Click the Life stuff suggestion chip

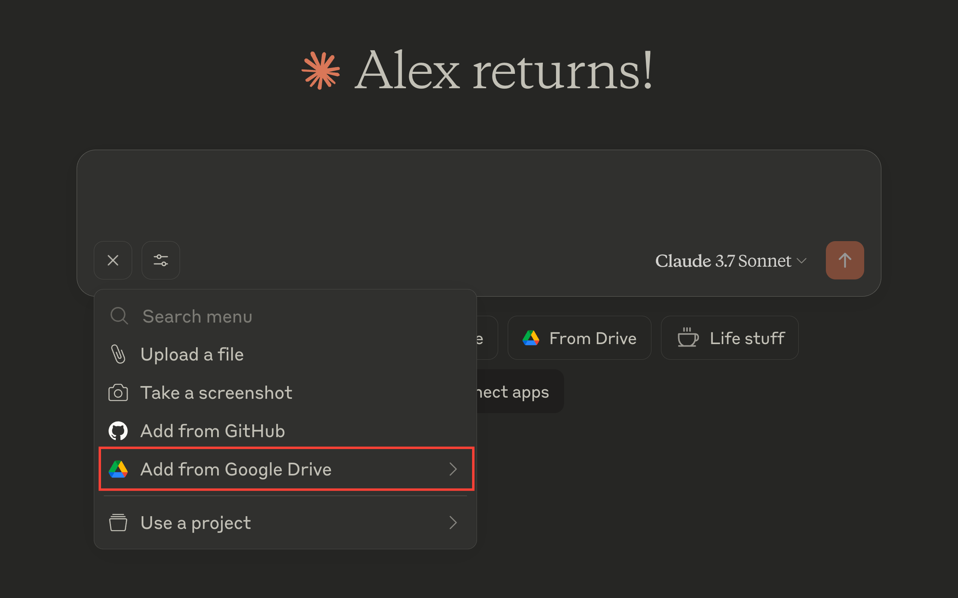pos(730,338)
